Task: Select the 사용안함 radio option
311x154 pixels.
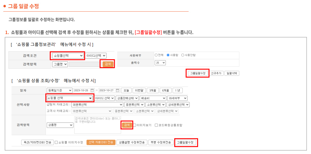Action: 183,55
